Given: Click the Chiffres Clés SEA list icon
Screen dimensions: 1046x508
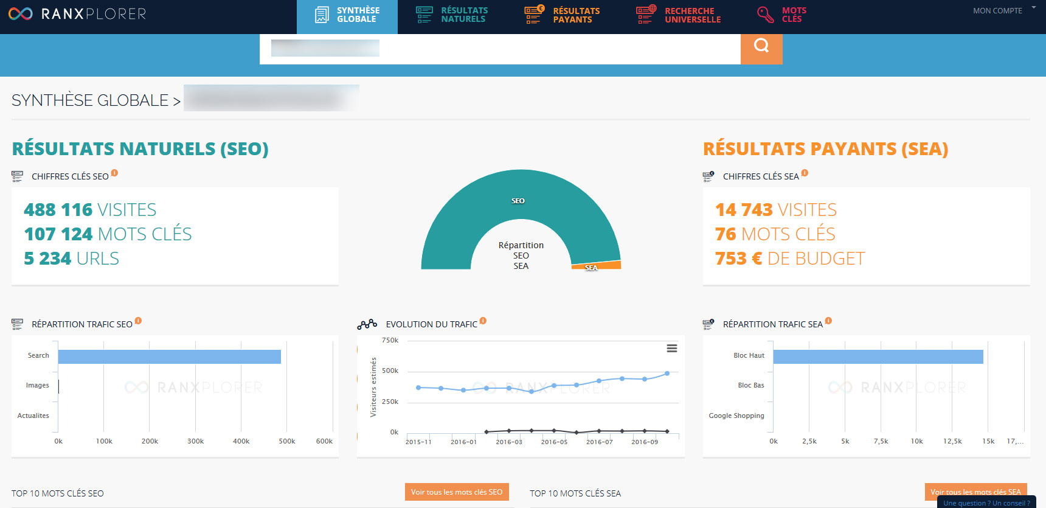Looking at the screenshot, I should (x=708, y=176).
